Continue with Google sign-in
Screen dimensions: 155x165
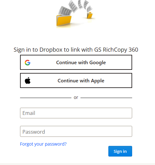(76, 62)
